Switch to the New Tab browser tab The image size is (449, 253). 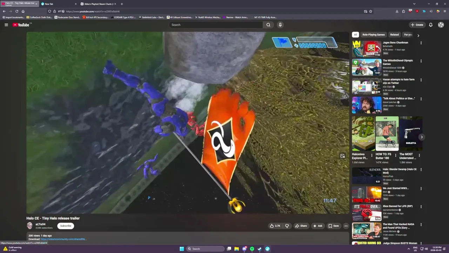click(x=59, y=4)
